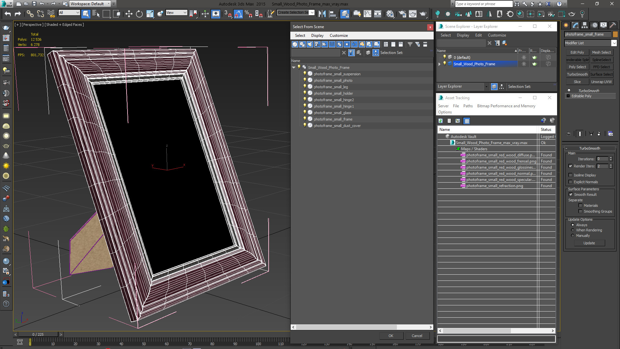Click the Unwrap UVW modifier button
Screen dimensions: 620x349
(x=601, y=82)
